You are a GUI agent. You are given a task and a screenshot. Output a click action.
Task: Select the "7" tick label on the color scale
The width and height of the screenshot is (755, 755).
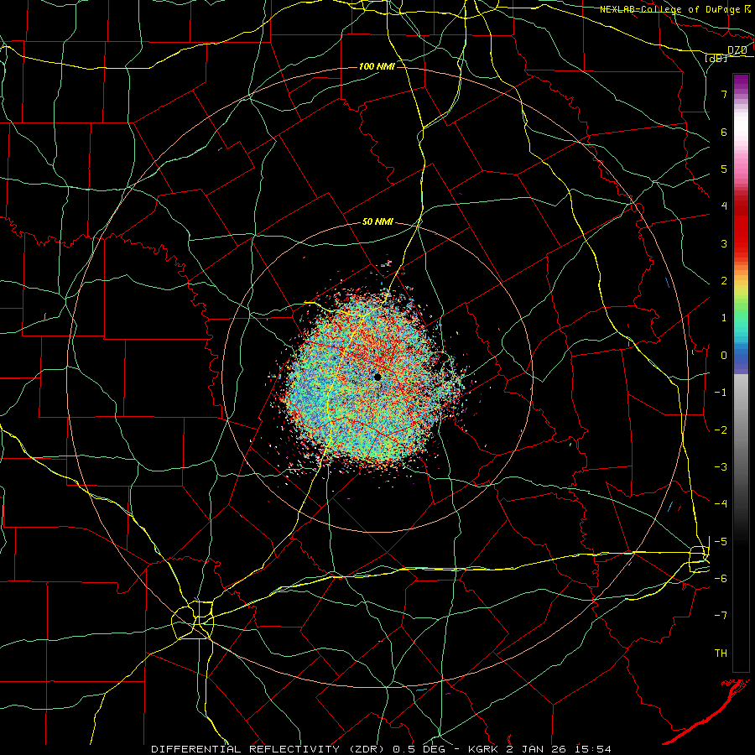pos(724,94)
